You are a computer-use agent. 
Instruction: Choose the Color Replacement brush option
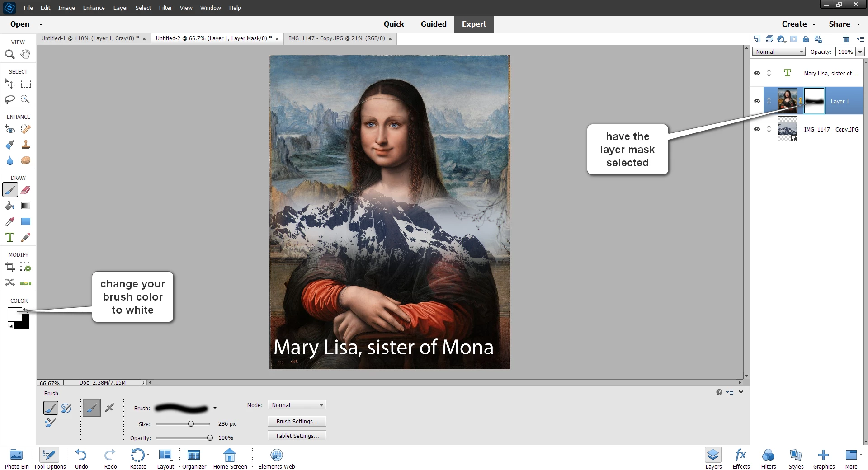click(x=50, y=423)
